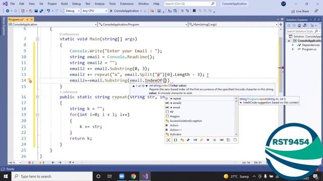Toggle the bookmark toolbar icon
This screenshot has height=181, width=323.
pos(194,11)
